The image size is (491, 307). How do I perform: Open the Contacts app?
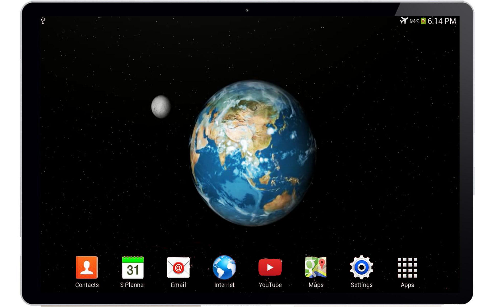point(87,267)
